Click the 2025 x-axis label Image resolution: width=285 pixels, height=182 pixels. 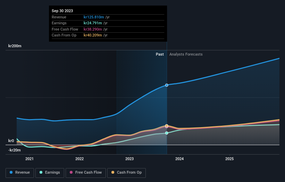tap(229, 159)
